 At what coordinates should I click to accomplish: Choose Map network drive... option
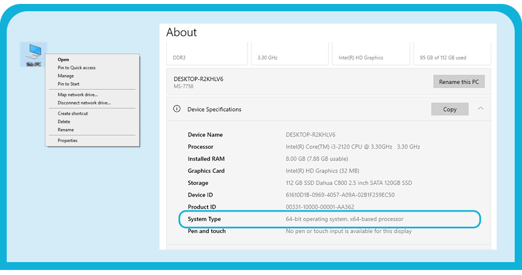coord(77,95)
